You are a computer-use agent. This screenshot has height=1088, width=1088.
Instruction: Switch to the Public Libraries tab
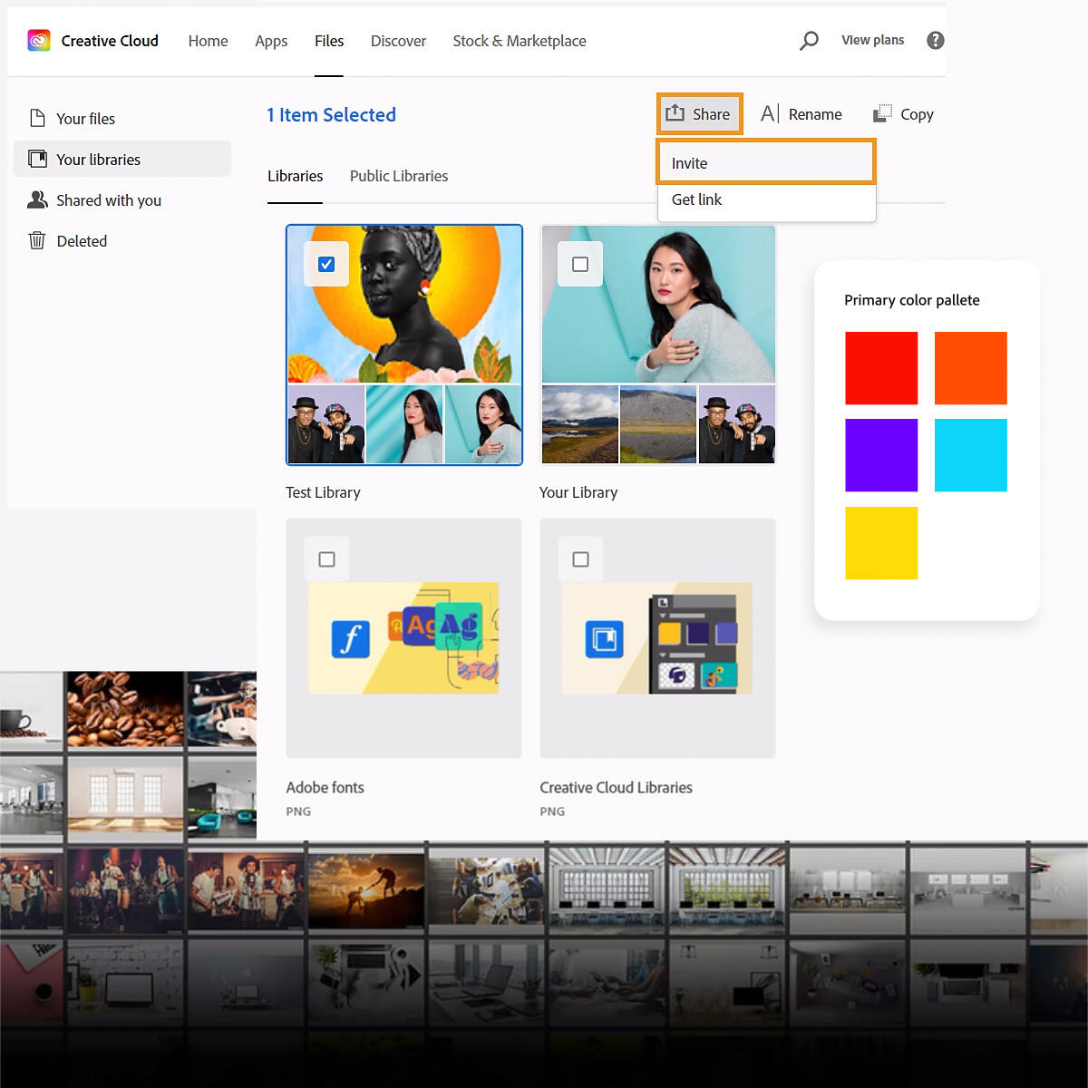399,176
